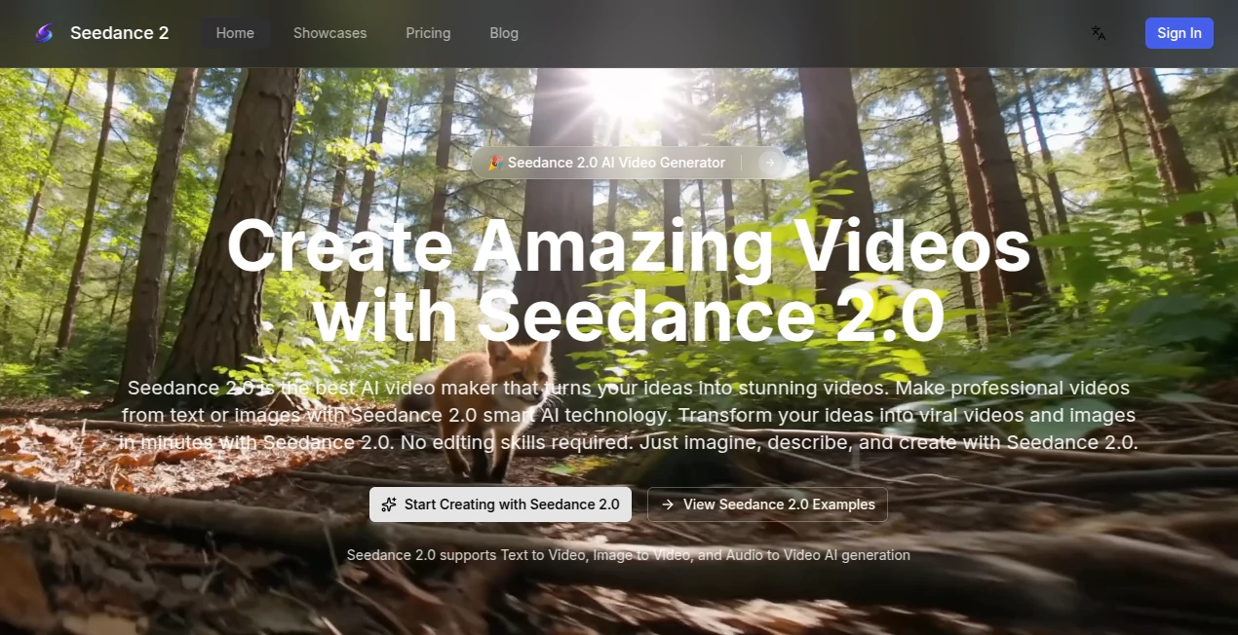1238x635 pixels.
Task: Click the party popper emoji in the badge
Action: coord(494,163)
